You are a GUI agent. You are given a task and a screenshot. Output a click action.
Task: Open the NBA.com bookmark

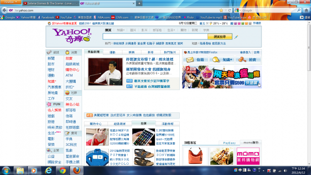pyautogui.click(x=102, y=17)
